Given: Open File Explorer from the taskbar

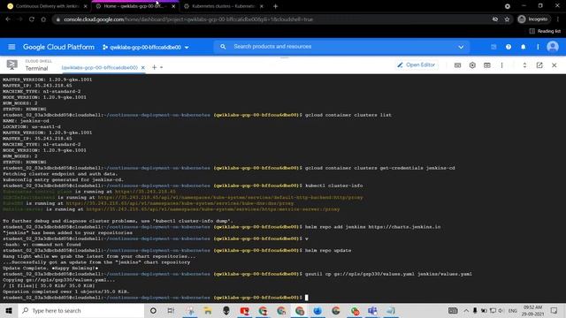Looking at the screenshot, I should (x=208, y=310).
